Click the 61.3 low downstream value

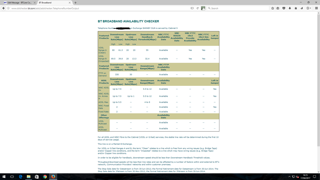coord(121,50)
